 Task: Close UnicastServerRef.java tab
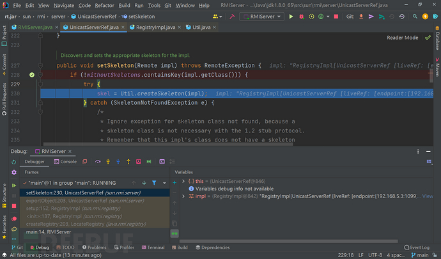coord(123,27)
